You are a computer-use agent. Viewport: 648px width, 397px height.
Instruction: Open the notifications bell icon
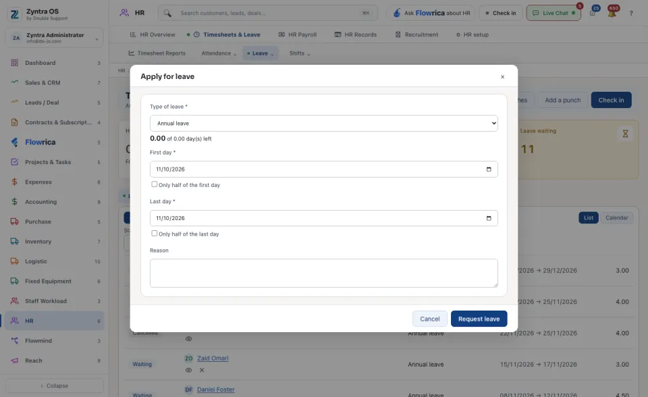[x=612, y=13]
